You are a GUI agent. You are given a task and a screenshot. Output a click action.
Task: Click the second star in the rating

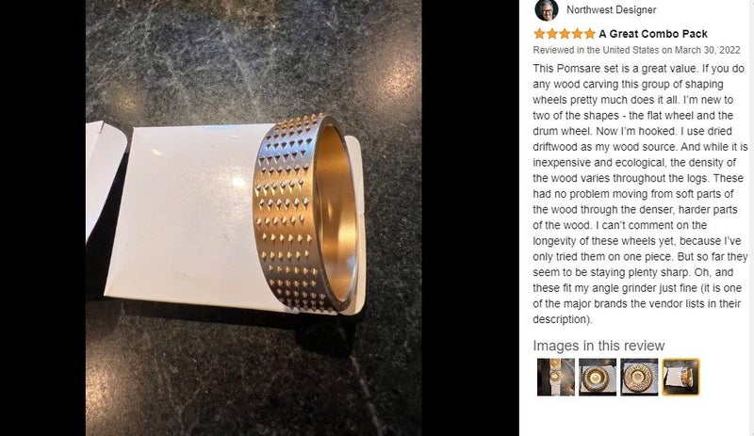coord(552,34)
